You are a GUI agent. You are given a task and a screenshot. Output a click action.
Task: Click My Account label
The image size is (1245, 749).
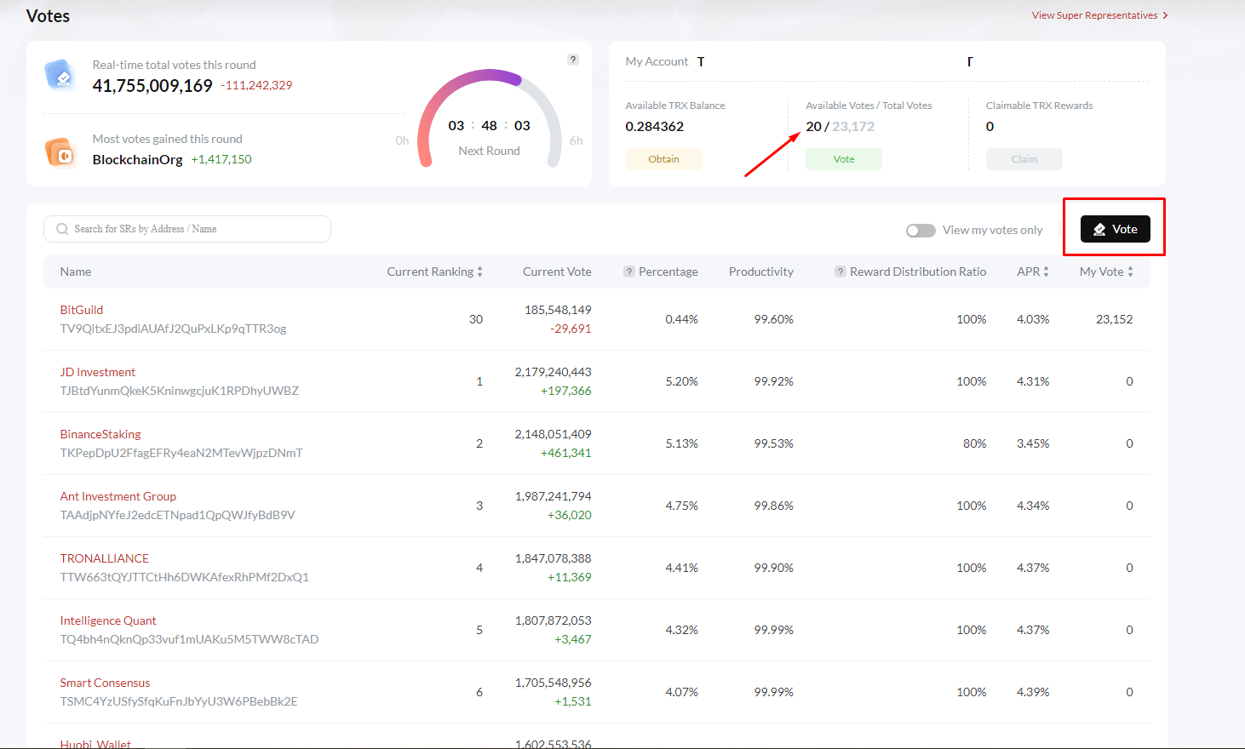[657, 61]
